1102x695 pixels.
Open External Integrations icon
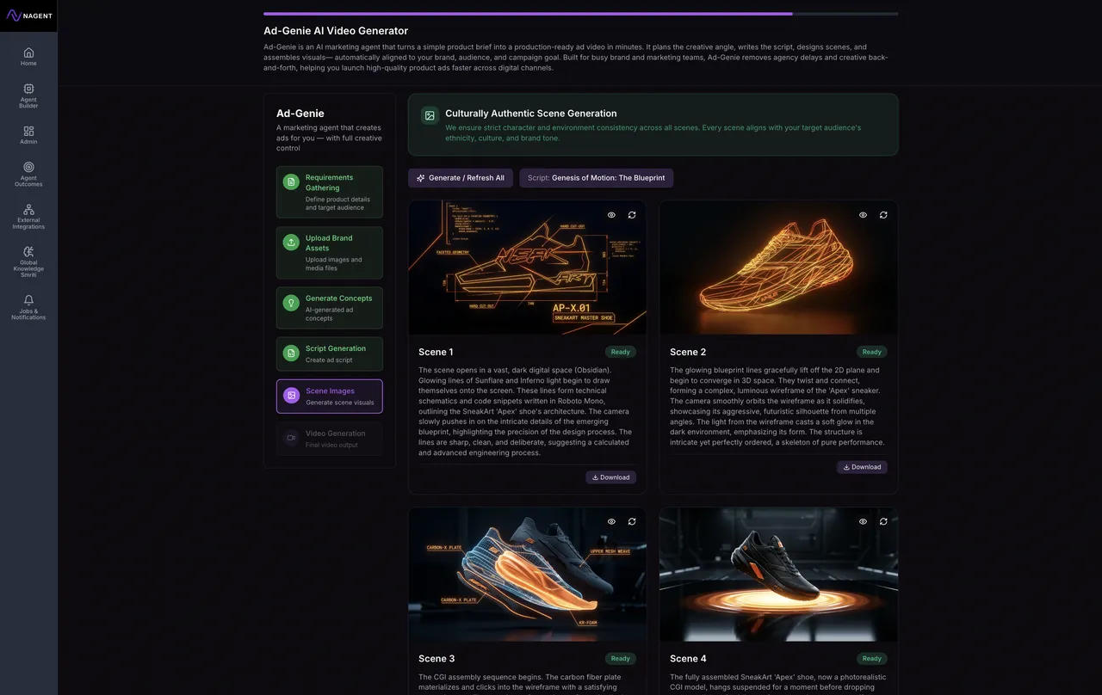click(x=28, y=209)
